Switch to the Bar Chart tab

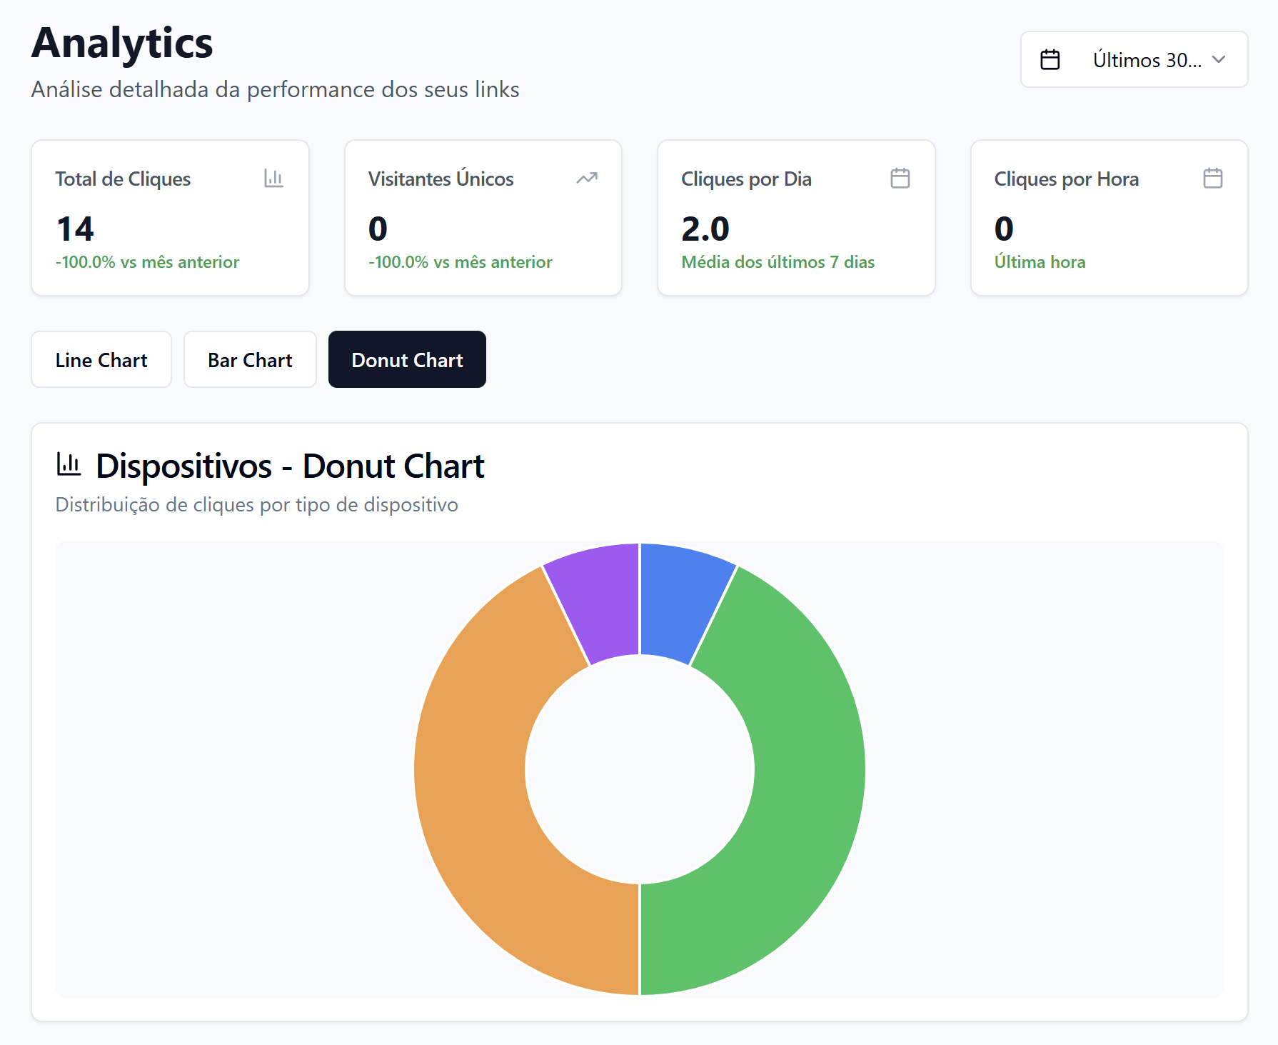(x=250, y=360)
